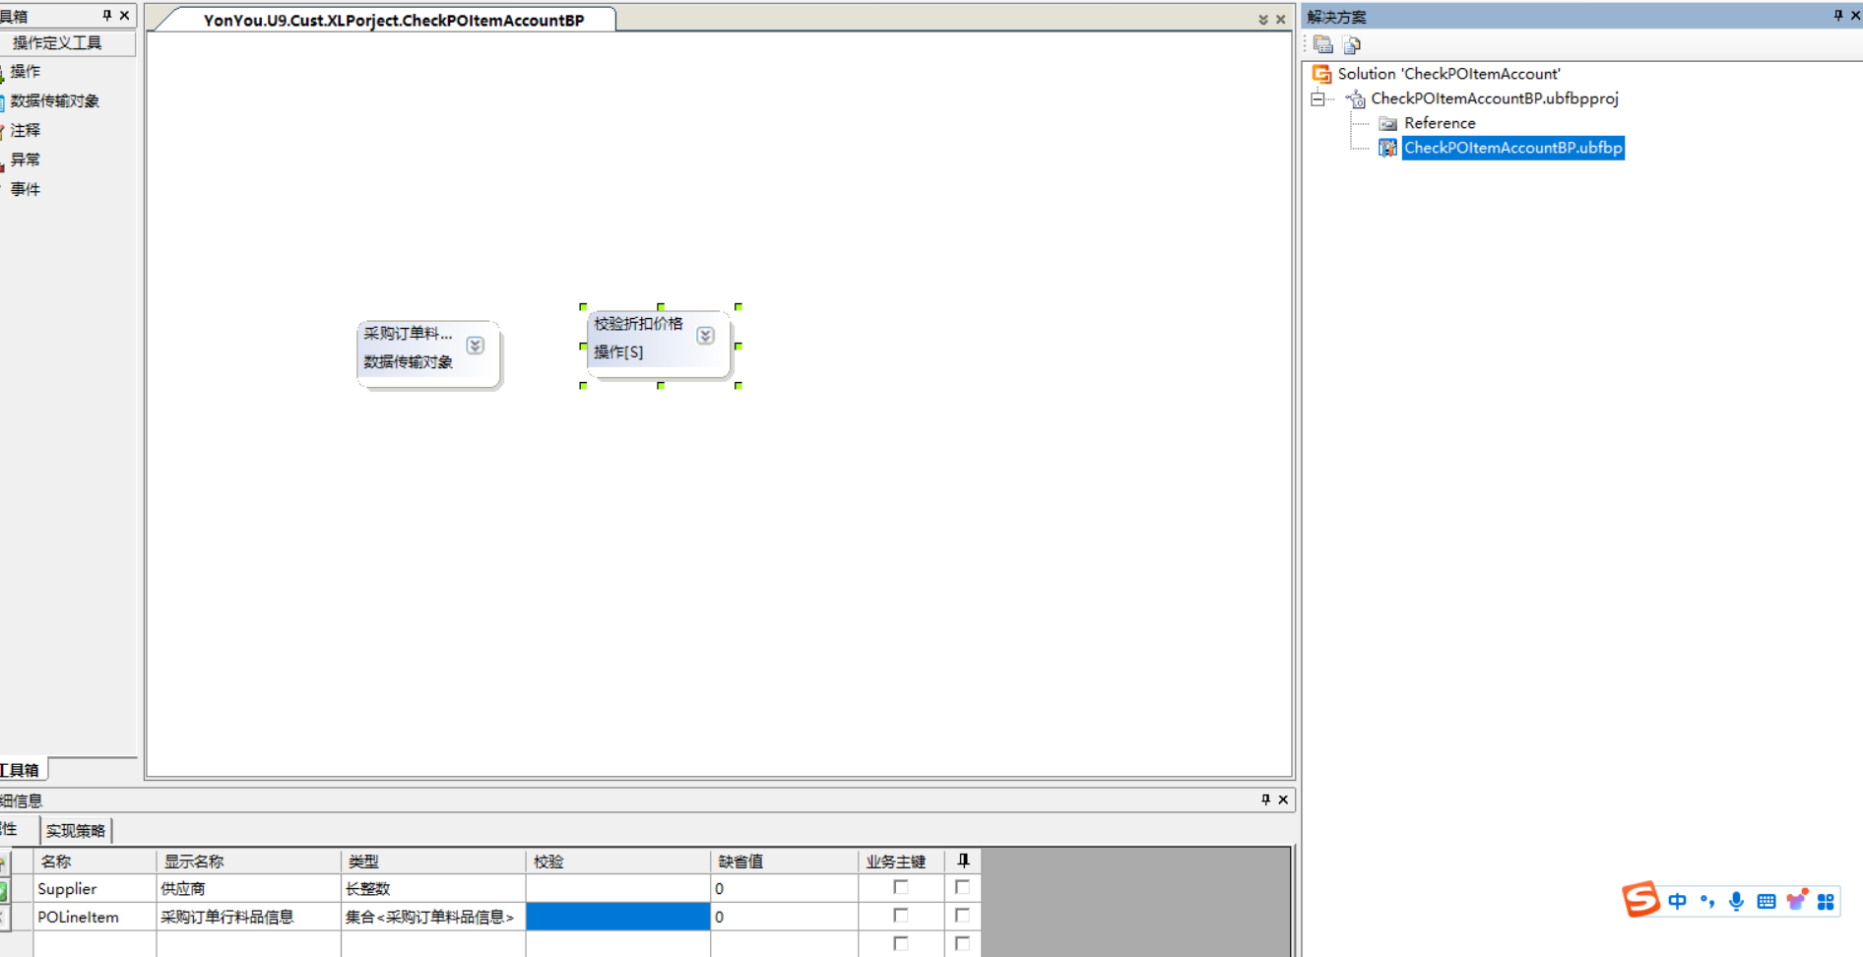Toggle 业务主键 checkbox for POLineItem row
Image resolution: width=1863 pixels, height=957 pixels.
coord(900,916)
